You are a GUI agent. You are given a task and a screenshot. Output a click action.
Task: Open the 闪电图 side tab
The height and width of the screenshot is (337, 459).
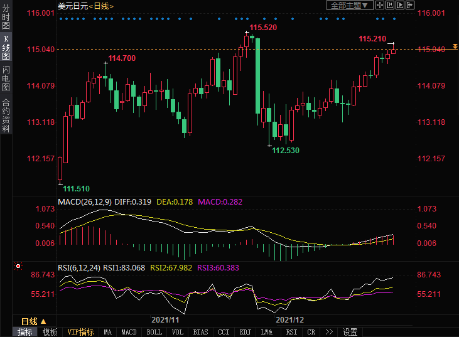point(6,78)
